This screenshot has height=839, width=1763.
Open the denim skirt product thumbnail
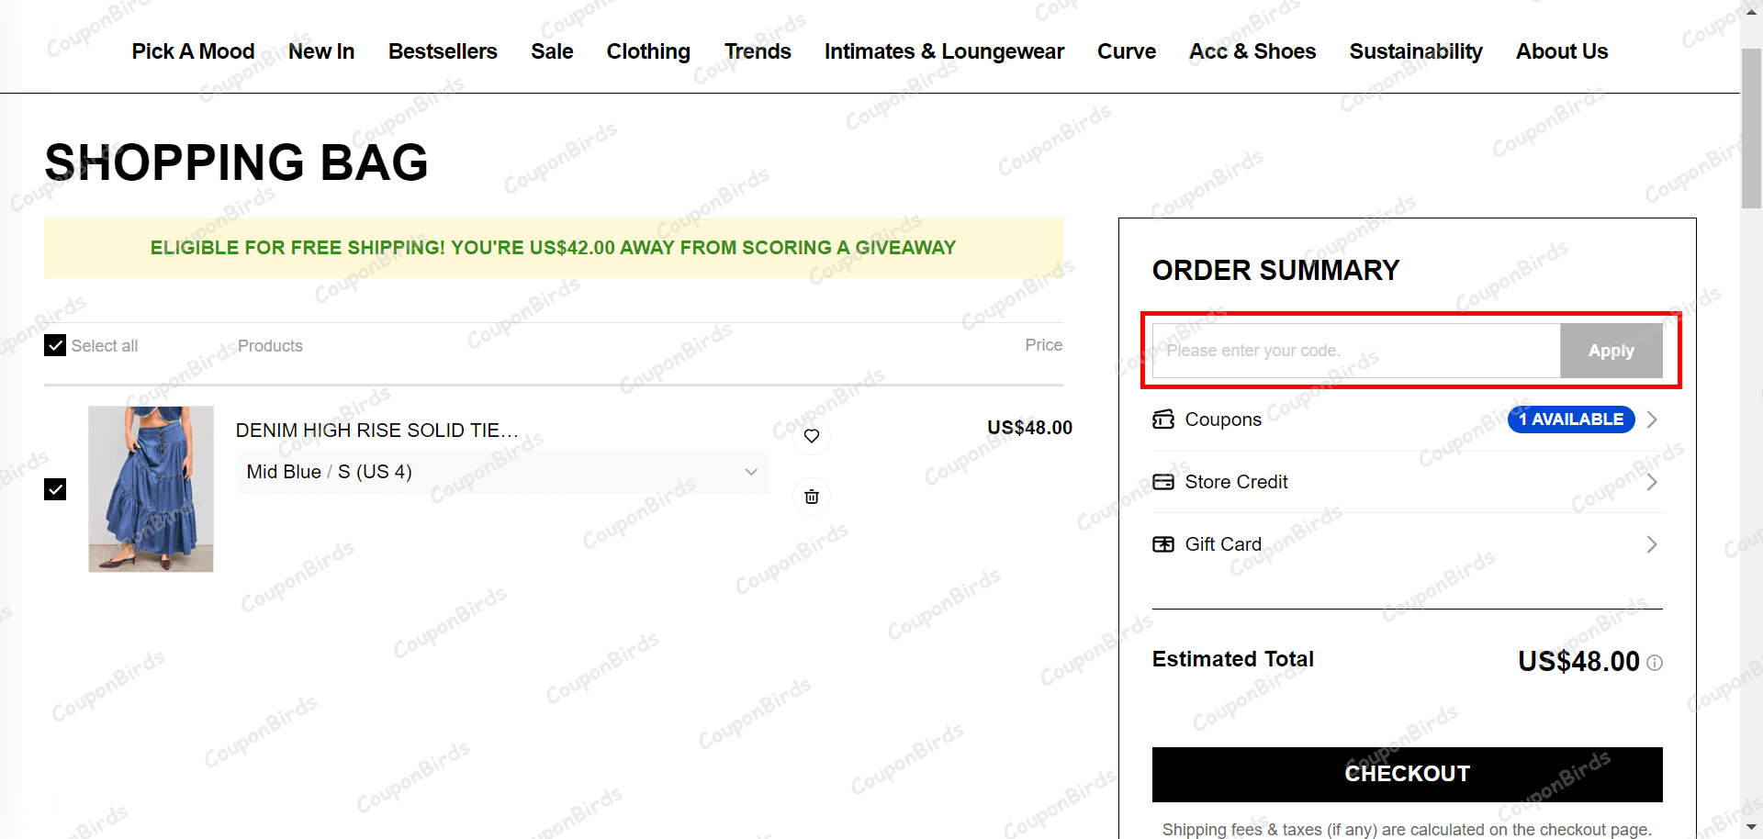[151, 489]
